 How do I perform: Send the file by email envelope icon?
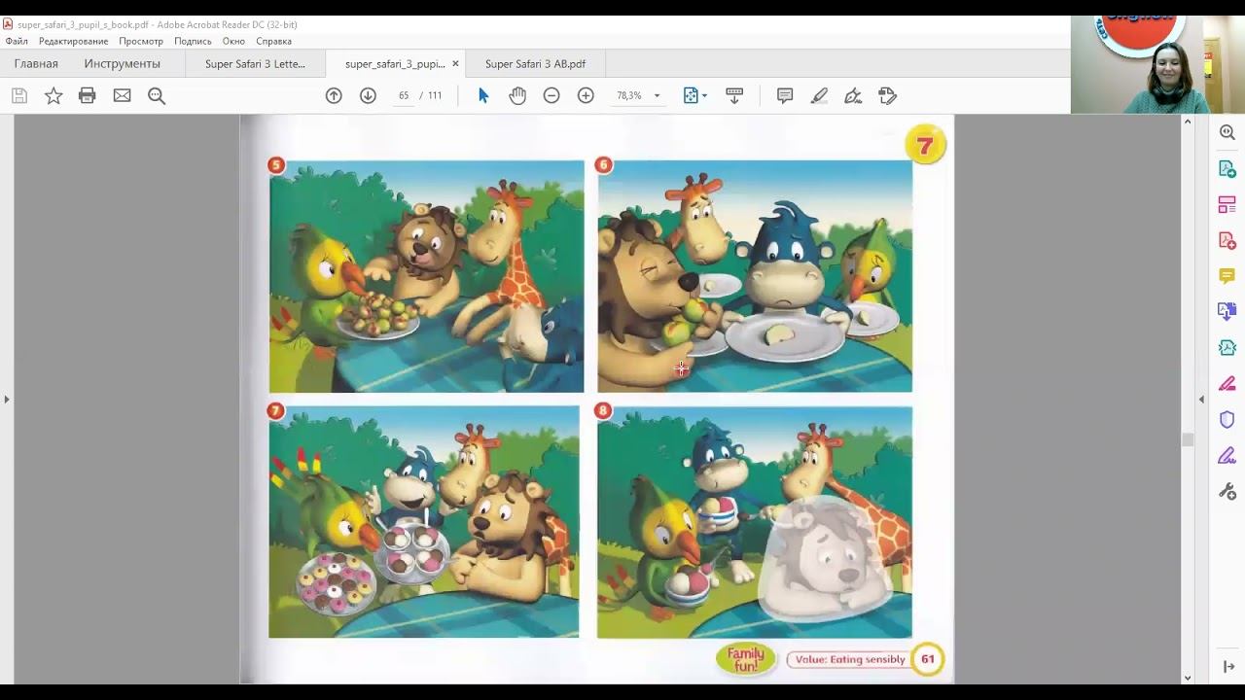coord(122,95)
